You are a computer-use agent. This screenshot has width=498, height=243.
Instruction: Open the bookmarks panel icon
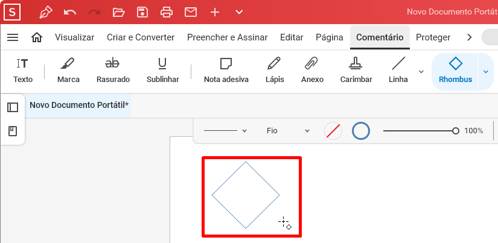(x=13, y=131)
